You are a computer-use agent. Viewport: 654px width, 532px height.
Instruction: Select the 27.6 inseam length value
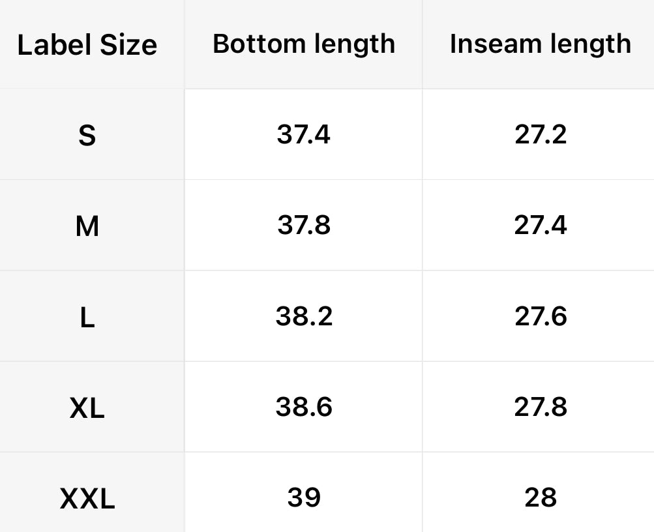[x=541, y=316]
